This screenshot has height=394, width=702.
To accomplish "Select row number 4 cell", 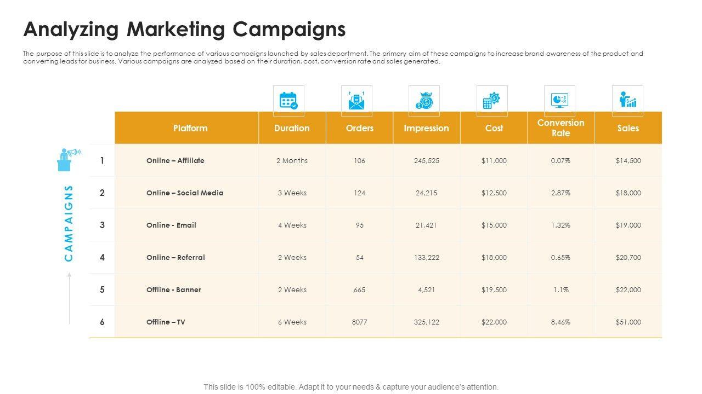I will (x=102, y=257).
